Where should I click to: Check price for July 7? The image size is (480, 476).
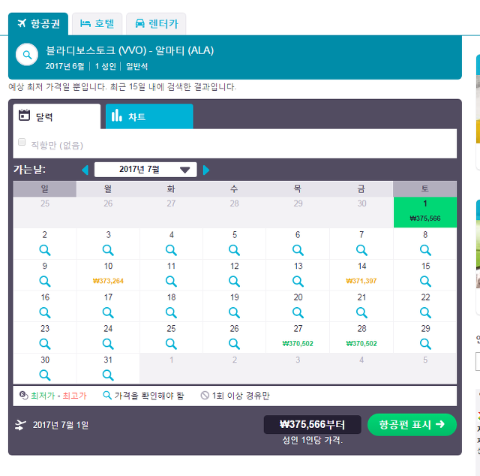click(361, 250)
